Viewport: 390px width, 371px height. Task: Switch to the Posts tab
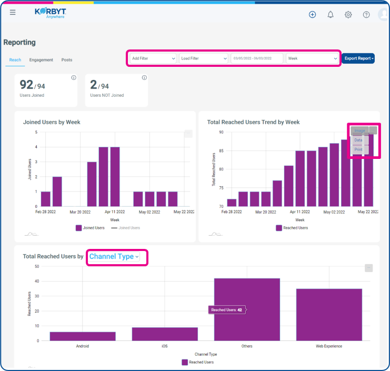point(67,60)
